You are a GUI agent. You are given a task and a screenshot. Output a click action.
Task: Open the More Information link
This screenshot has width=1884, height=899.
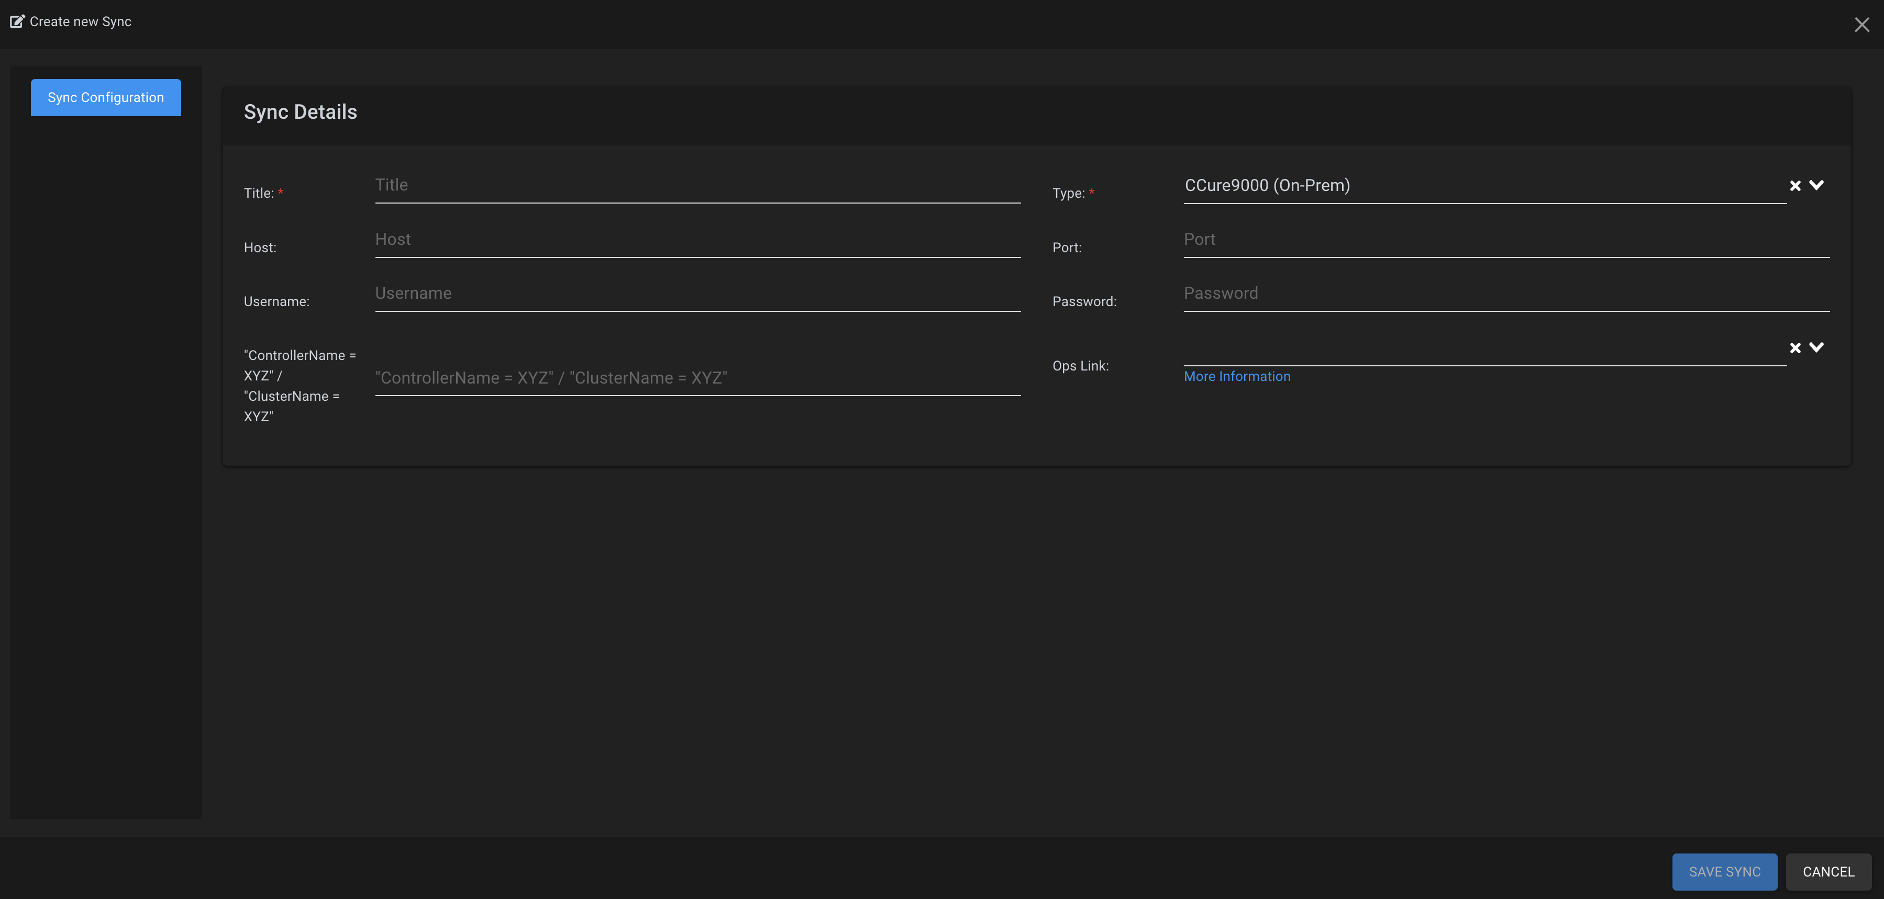tap(1237, 376)
